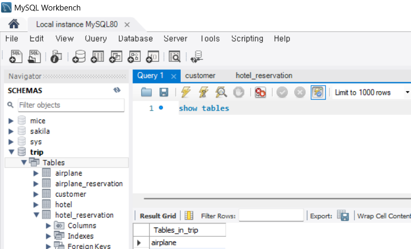Click the Tables_in_trip column header
Screen dimensions: 411x249
coord(188,230)
